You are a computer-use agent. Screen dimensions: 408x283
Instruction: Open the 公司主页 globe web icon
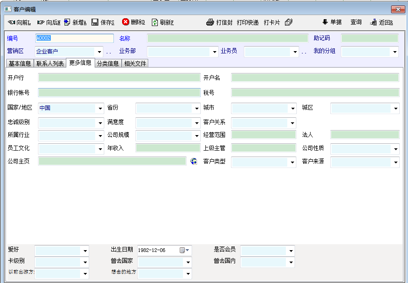click(194, 161)
